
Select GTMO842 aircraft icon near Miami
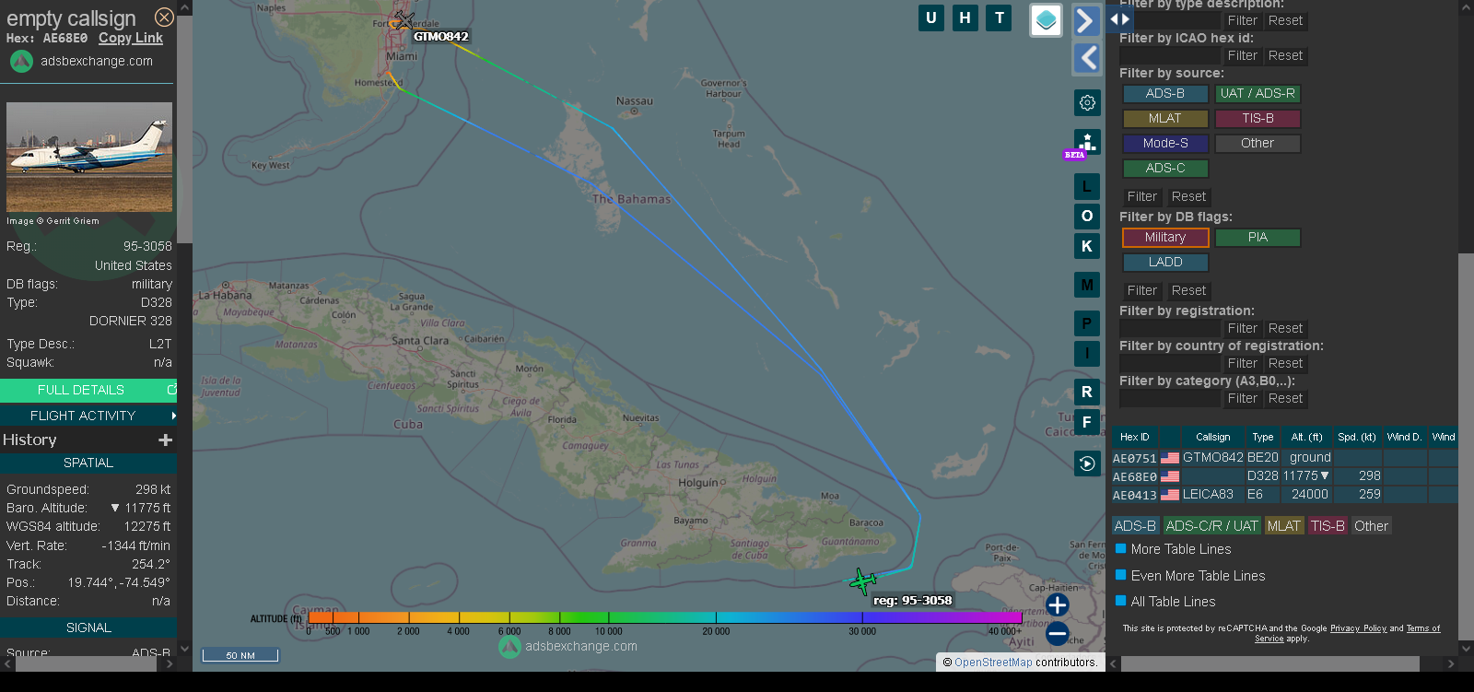click(x=404, y=20)
